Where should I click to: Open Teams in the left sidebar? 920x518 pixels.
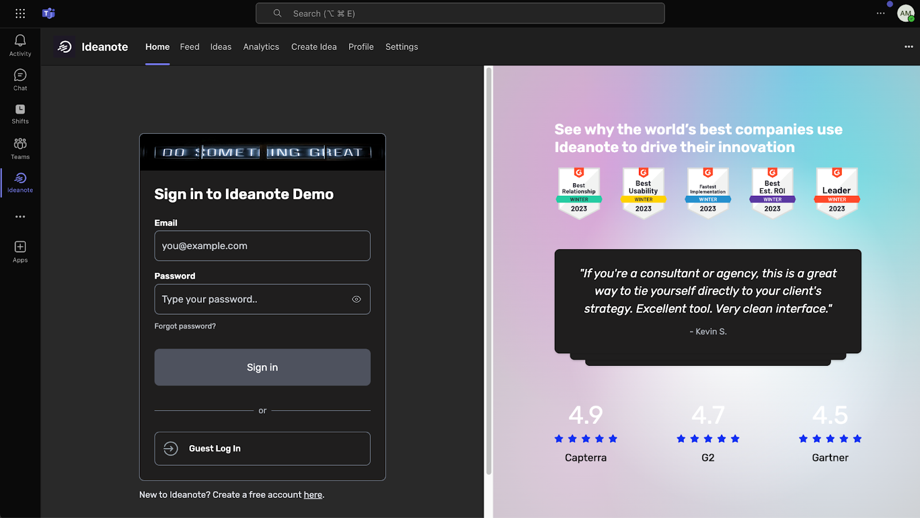tap(20, 148)
